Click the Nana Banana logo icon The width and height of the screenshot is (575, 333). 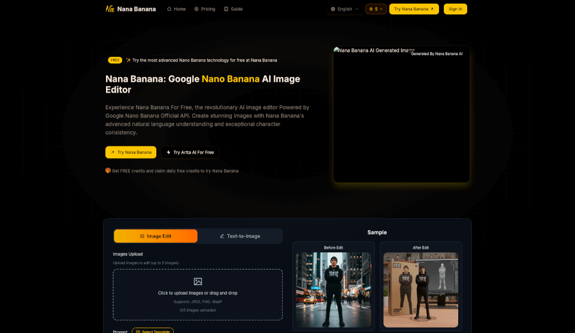(110, 9)
